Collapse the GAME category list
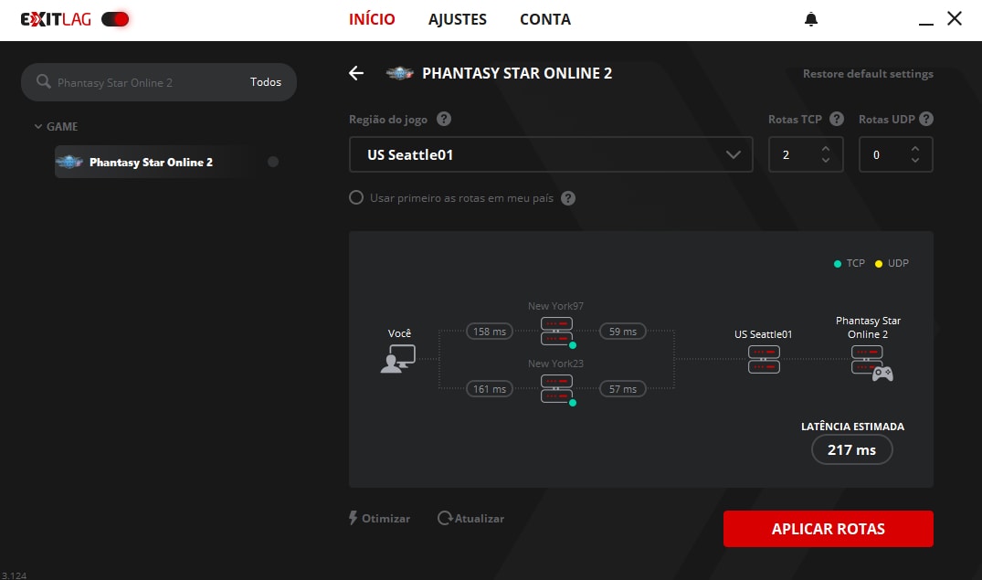Viewport: 982px width, 580px height. click(38, 127)
